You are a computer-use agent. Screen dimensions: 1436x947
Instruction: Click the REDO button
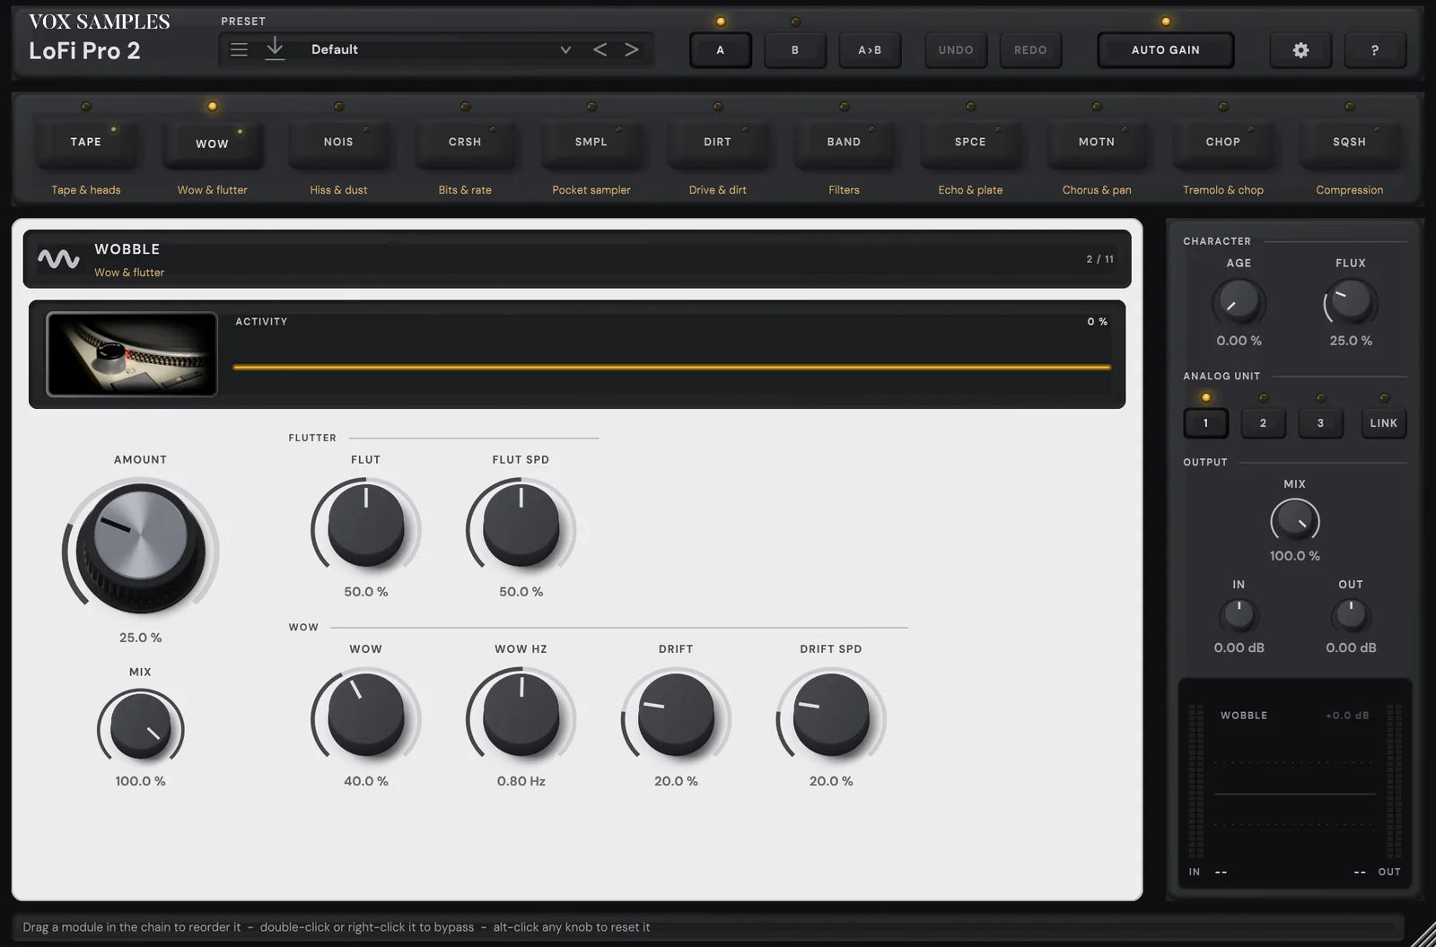pos(1030,50)
